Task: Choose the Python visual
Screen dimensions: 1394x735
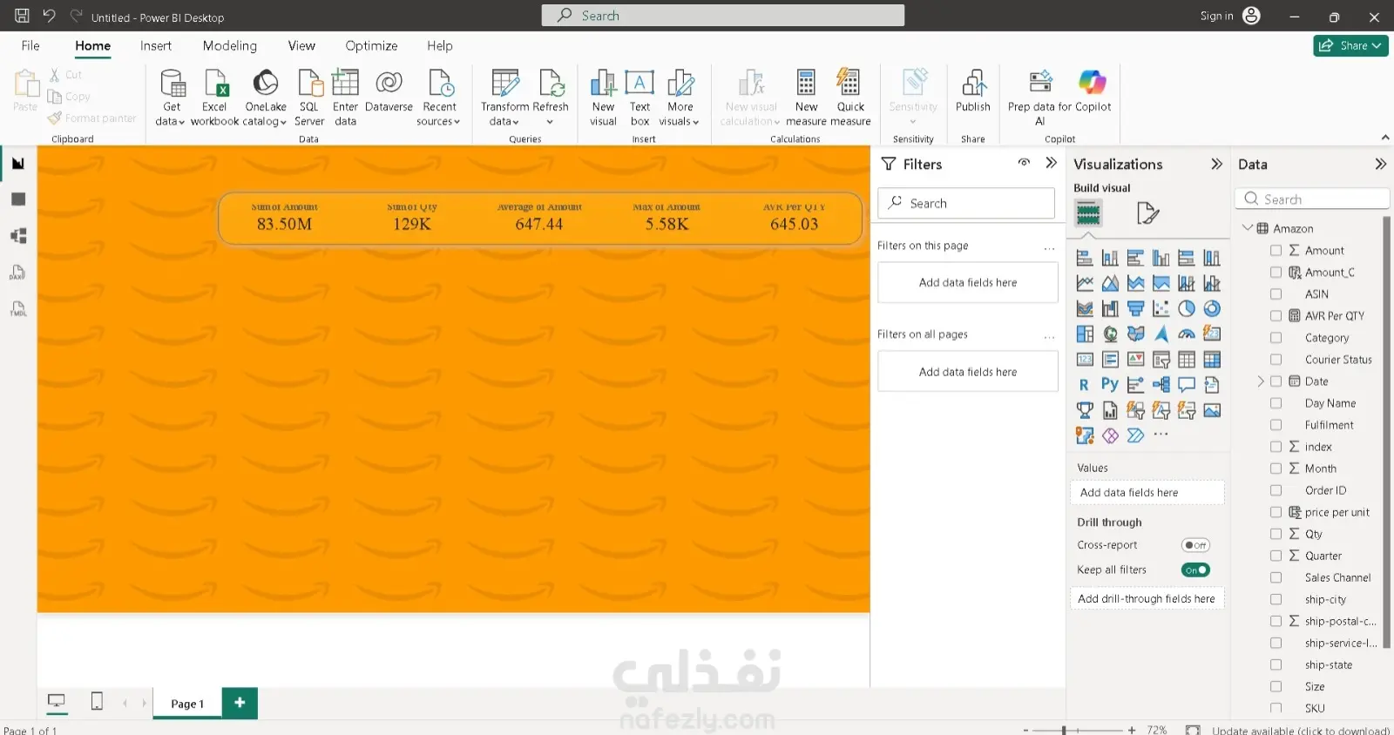Action: click(1110, 384)
